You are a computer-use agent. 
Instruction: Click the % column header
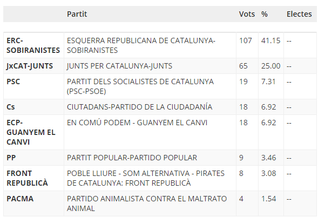point(265,14)
